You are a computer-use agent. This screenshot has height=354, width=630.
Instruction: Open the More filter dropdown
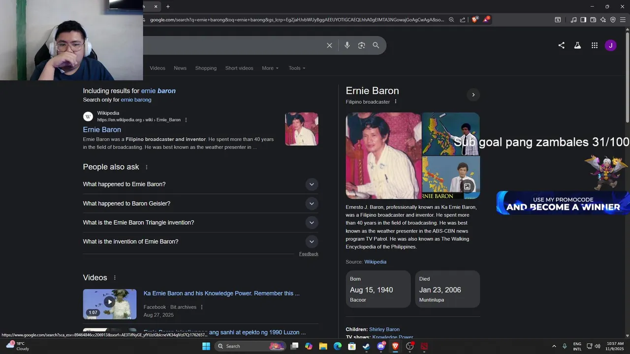270,68
